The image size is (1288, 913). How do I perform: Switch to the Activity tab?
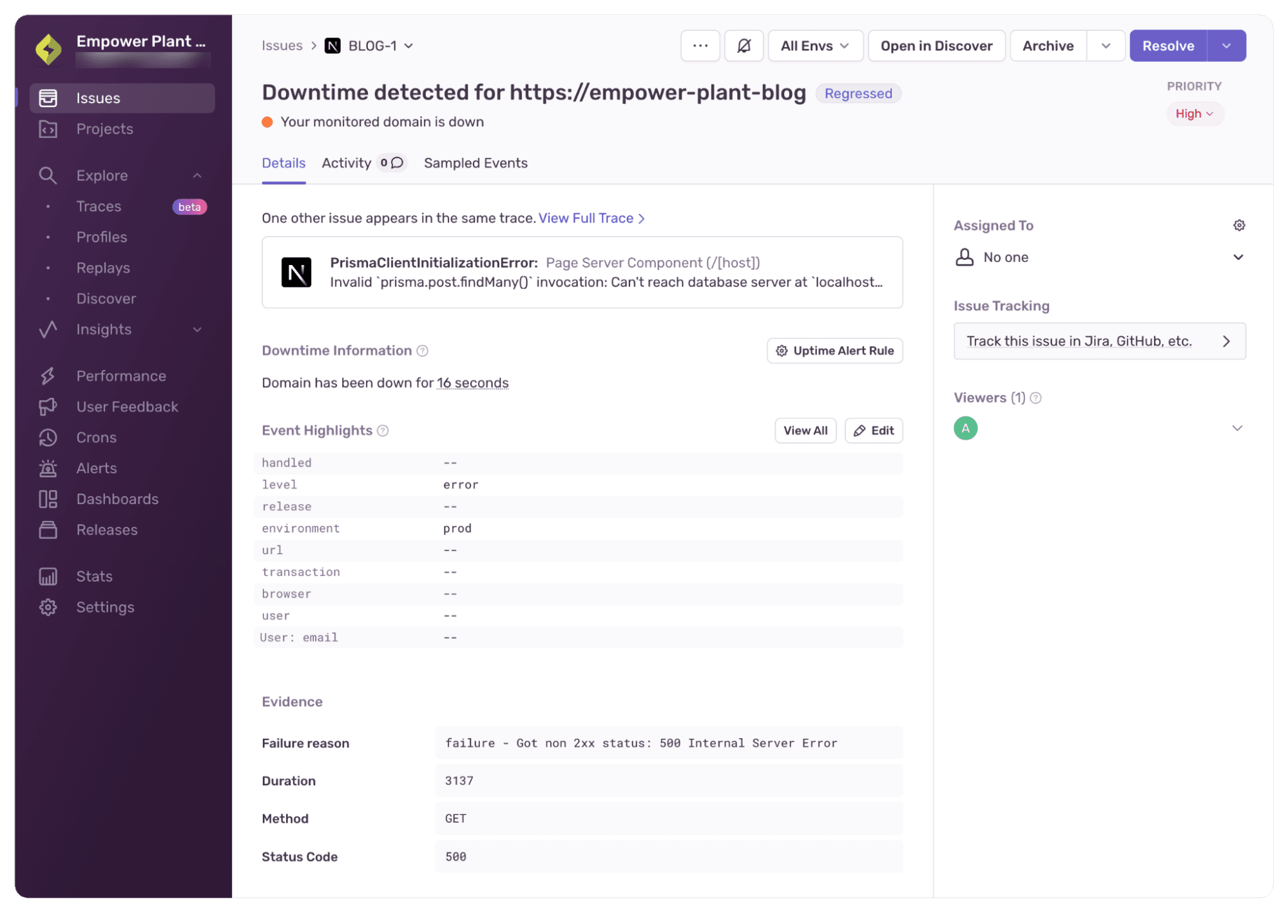click(x=347, y=163)
